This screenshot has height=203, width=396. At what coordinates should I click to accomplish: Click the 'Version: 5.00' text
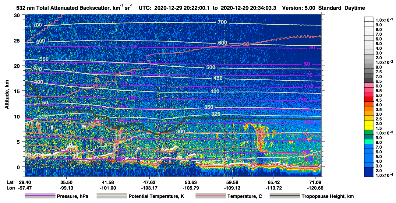299,8
